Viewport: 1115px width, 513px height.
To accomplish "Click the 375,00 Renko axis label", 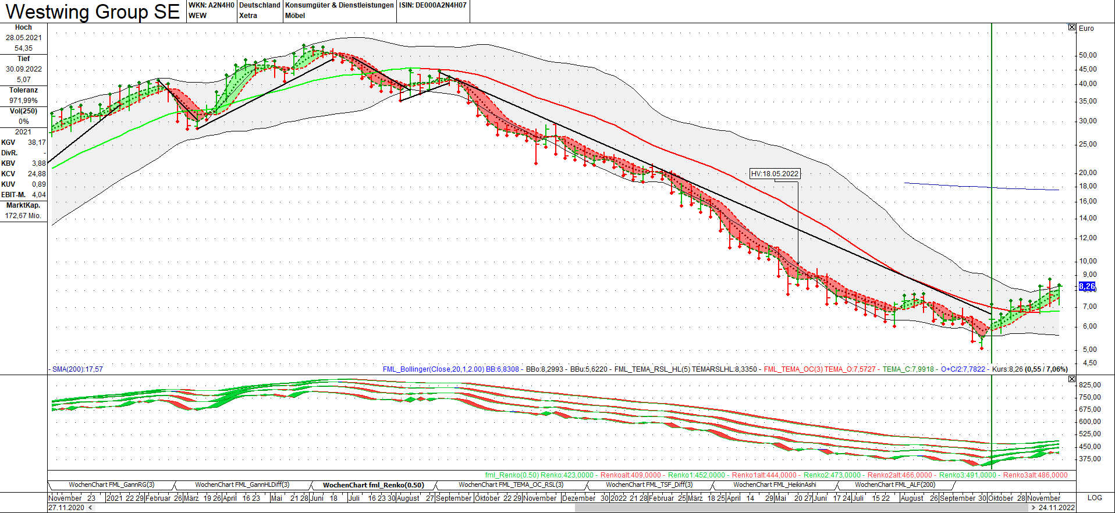I will 1089,459.
